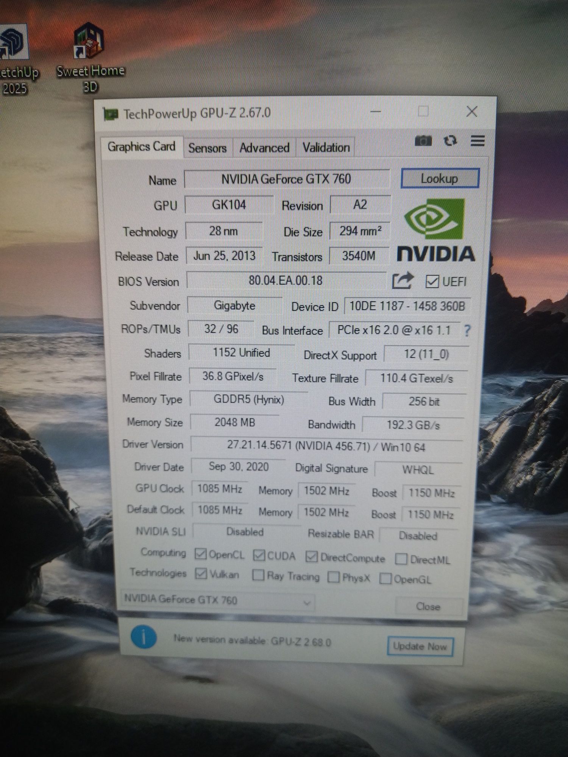
Task: Click the ROPs/TMUs value 32 / 96
Action: tap(221, 329)
